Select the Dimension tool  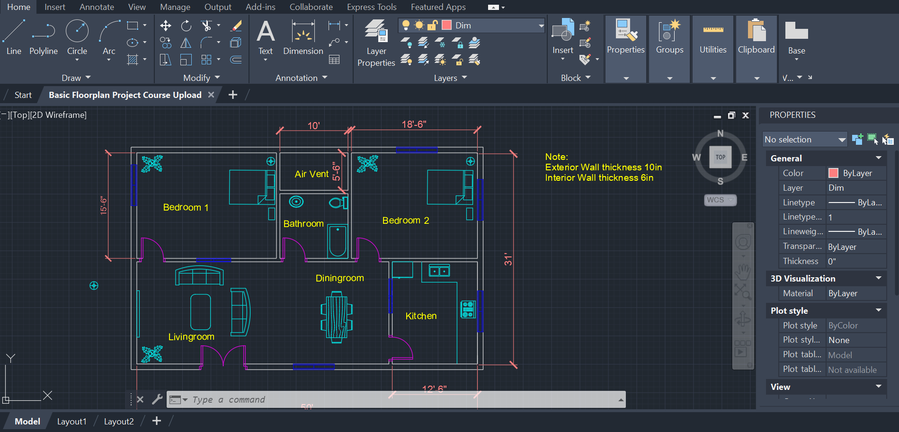(x=303, y=38)
